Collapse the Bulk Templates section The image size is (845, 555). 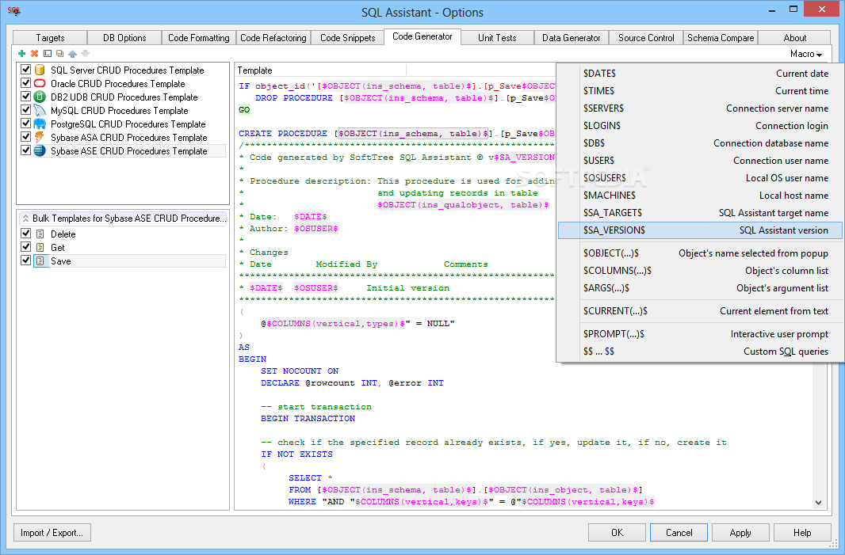(x=25, y=219)
